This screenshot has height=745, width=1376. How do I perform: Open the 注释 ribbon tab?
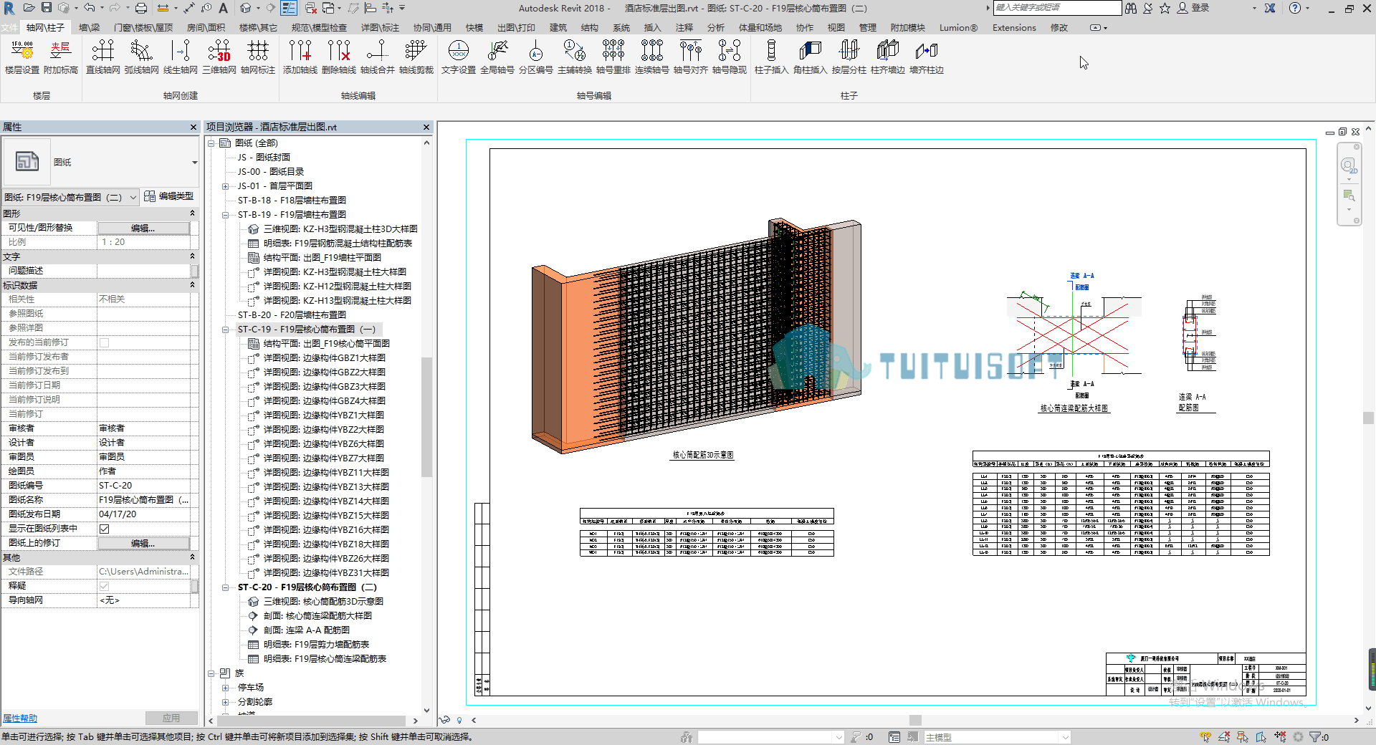tap(684, 28)
